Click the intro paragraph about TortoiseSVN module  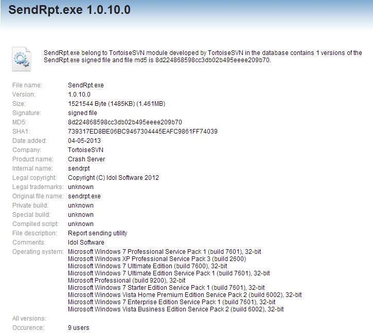click(203, 57)
